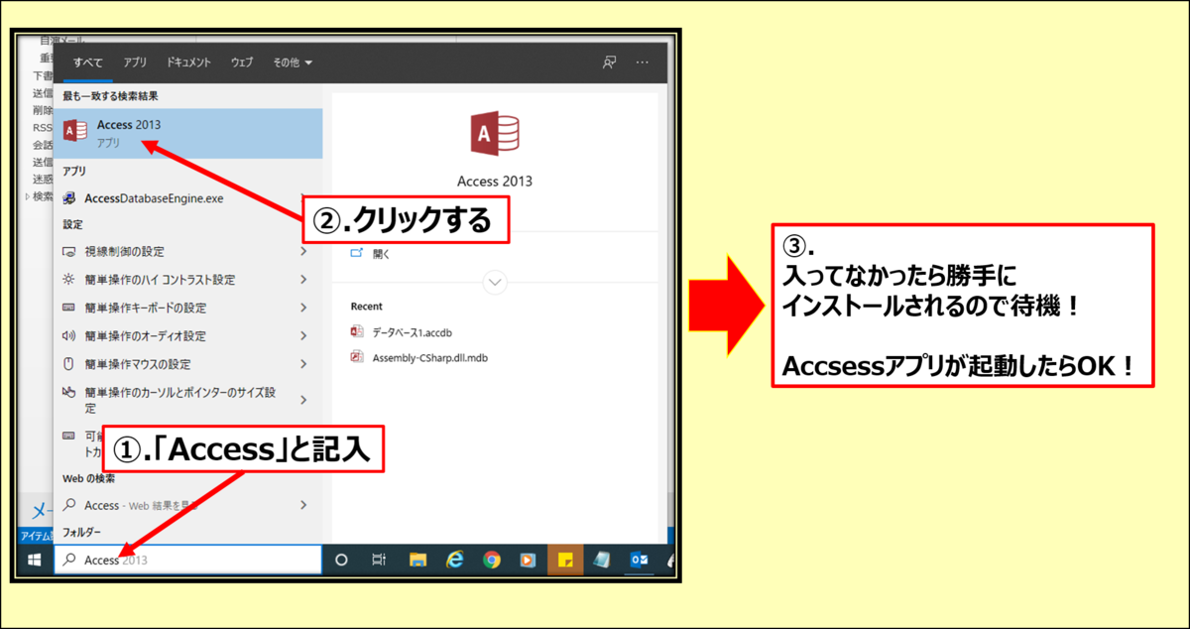This screenshot has width=1190, height=629.
Task: Open Sticky Notes from the taskbar
Action: [x=564, y=560]
